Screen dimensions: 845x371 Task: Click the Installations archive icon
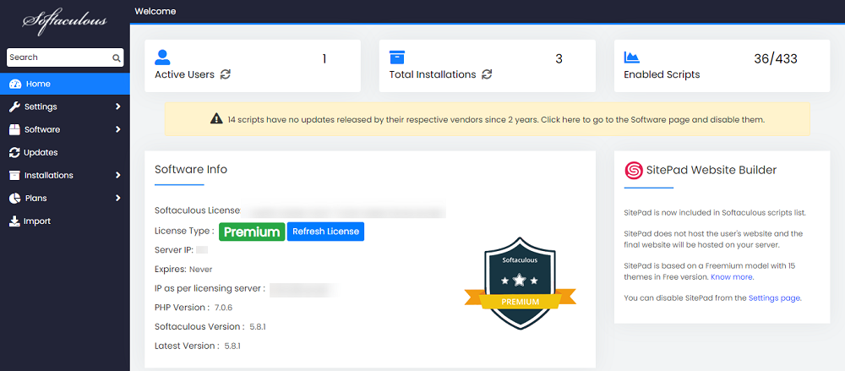14,175
